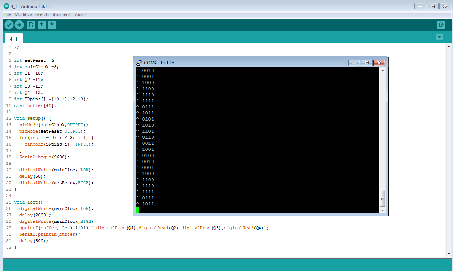Image resolution: width=453 pixels, height=271 pixels.
Task: Open the File menu
Action: click(x=7, y=14)
